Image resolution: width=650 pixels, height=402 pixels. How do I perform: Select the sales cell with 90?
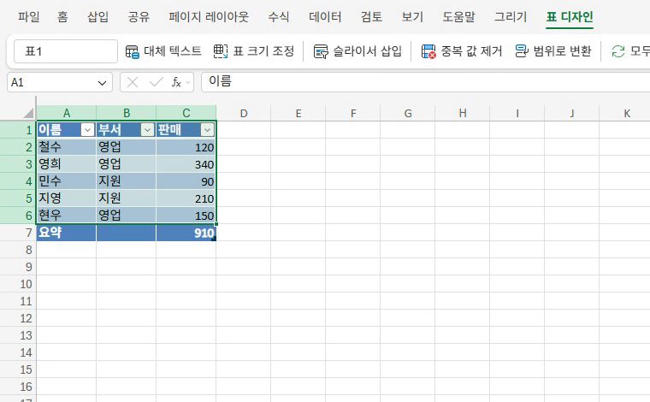pyautogui.click(x=186, y=181)
